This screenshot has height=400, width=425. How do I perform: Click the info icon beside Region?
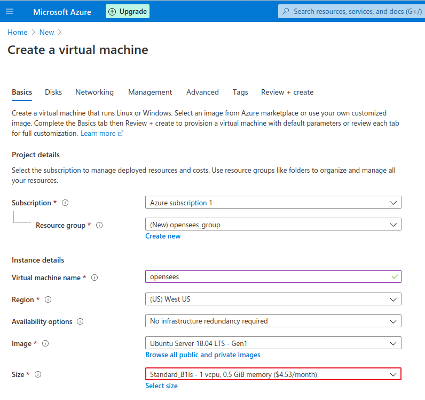tap(48, 300)
